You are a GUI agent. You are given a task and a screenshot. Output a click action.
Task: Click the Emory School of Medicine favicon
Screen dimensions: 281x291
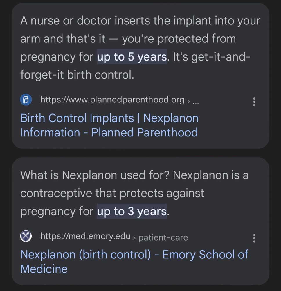26,236
